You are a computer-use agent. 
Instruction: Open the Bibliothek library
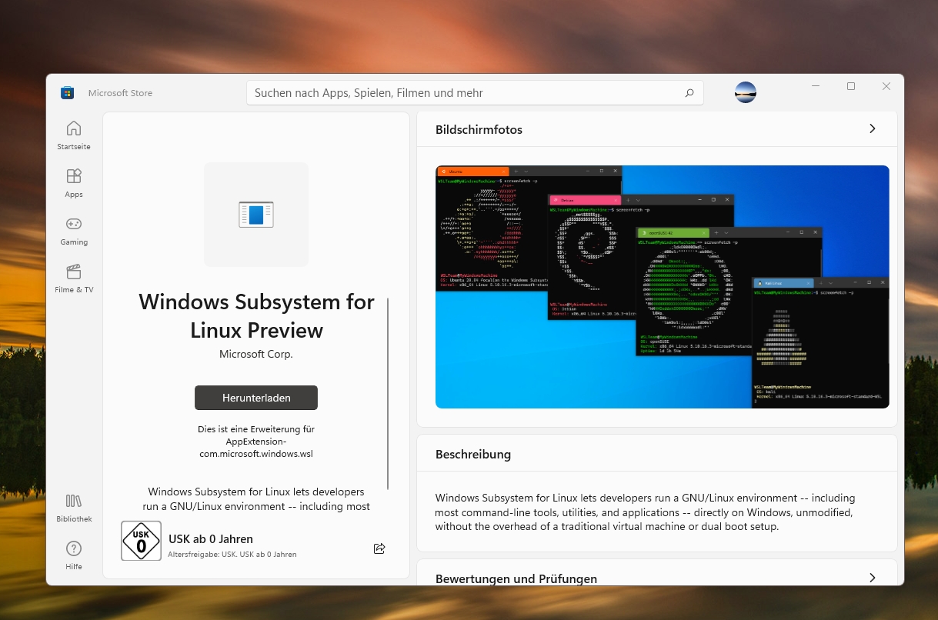pyautogui.click(x=74, y=508)
